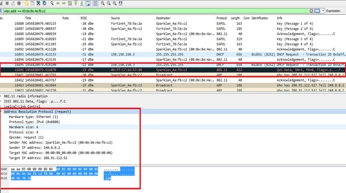Select Hardware type: Ethernet (1) field

point(34,117)
